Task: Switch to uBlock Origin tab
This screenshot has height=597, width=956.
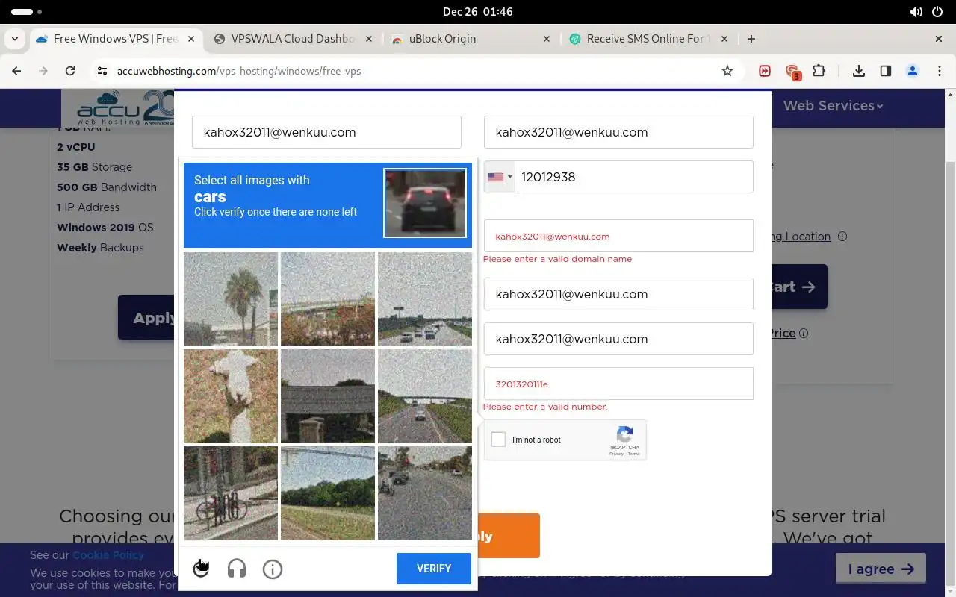Action: pyautogui.click(x=471, y=39)
